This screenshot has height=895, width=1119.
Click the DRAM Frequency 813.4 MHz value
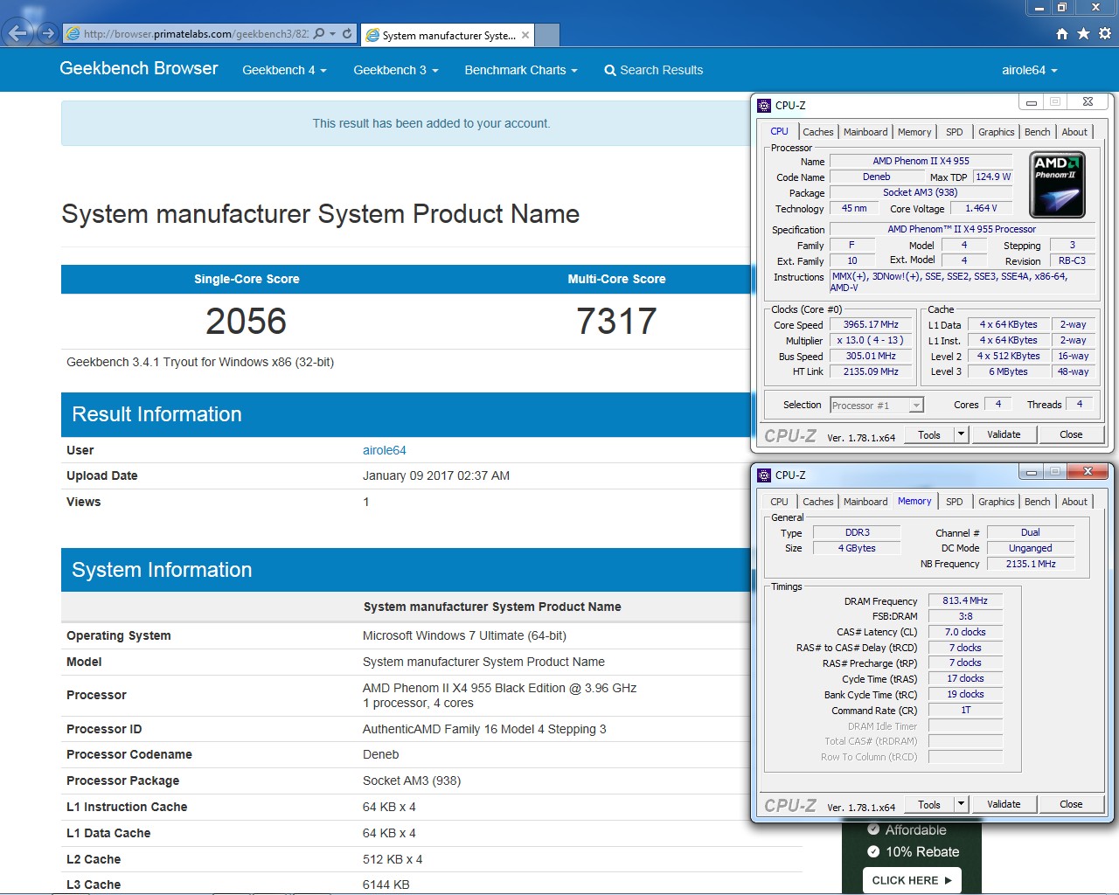point(965,600)
